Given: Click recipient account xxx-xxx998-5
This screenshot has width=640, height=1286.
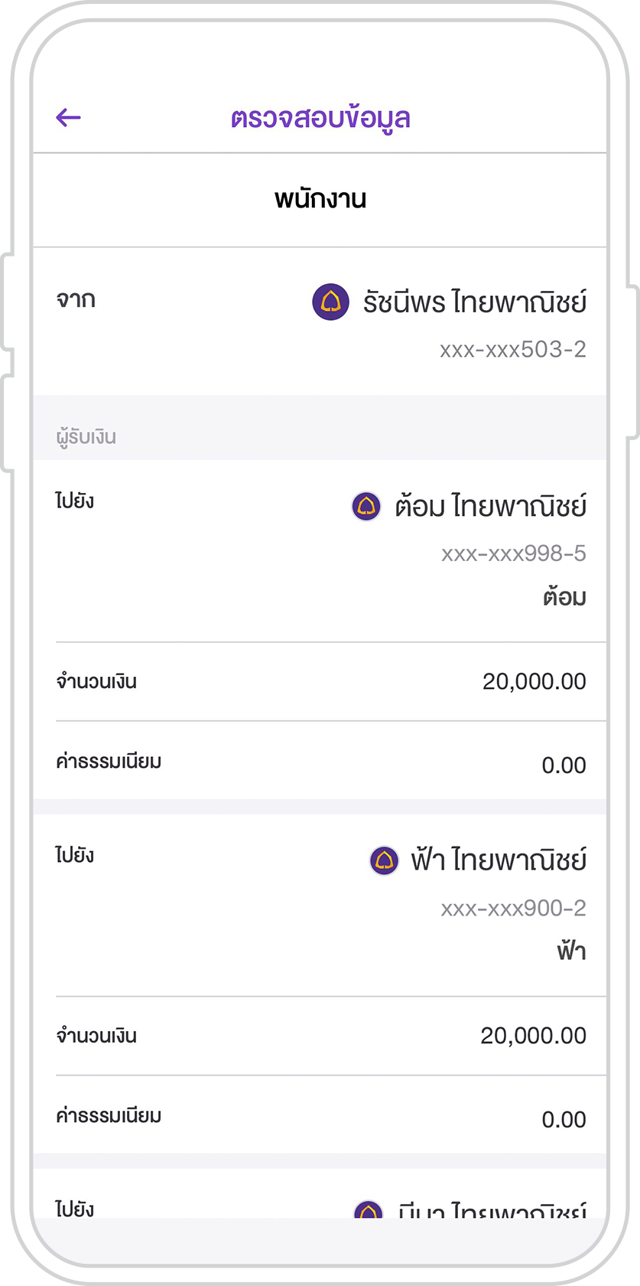Looking at the screenshot, I should coord(513,553).
